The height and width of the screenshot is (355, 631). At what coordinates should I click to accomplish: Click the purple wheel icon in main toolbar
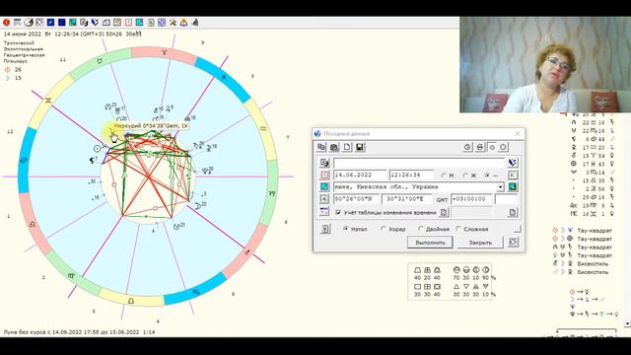pyautogui.click(x=162, y=23)
